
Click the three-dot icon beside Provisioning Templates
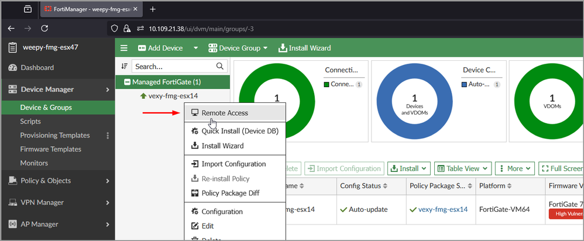[x=107, y=136]
